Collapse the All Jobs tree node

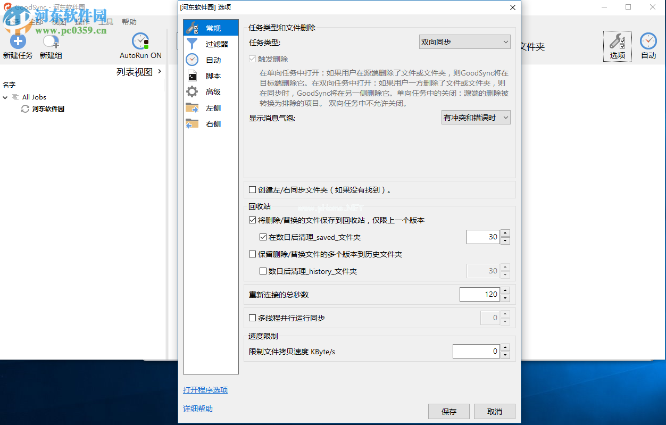[5, 97]
